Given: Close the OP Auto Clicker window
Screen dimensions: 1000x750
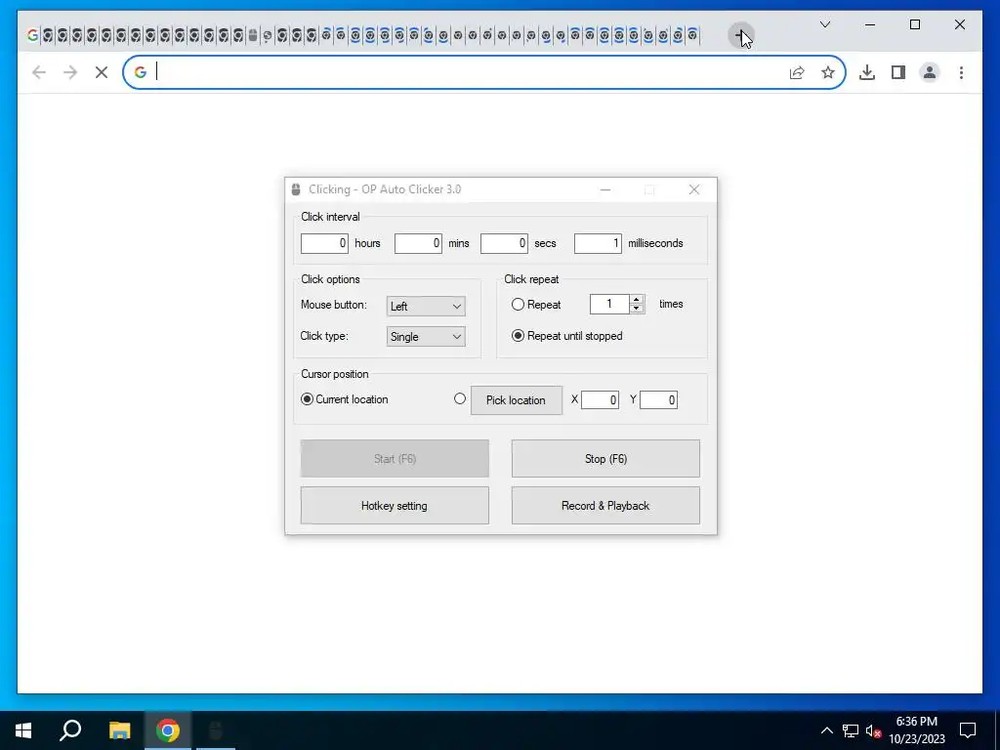Looking at the screenshot, I should 694,189.
